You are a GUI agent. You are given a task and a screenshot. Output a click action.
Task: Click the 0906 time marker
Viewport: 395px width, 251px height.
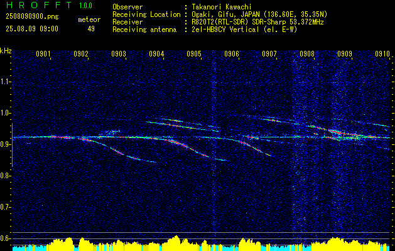[232, 54]
